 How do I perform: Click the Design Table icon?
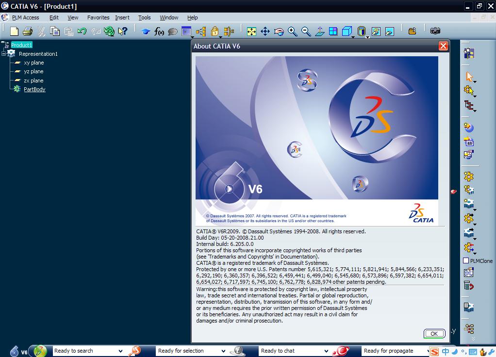[x=186, y=32]
